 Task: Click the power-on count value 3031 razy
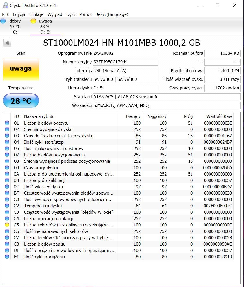click(x=222, y=79)
